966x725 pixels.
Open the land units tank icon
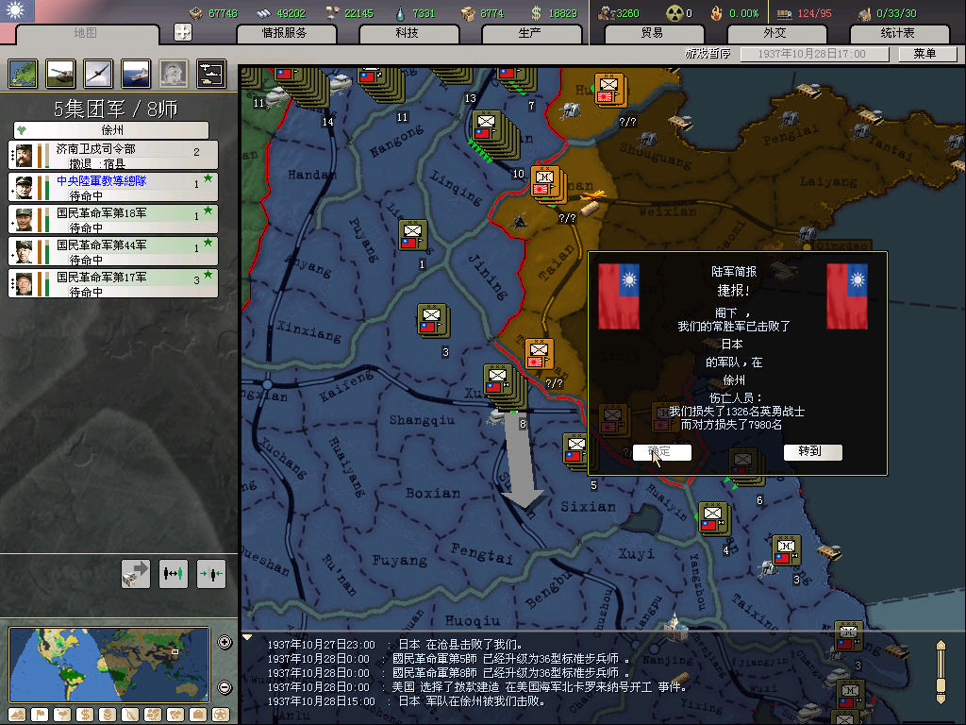point(60,74)
